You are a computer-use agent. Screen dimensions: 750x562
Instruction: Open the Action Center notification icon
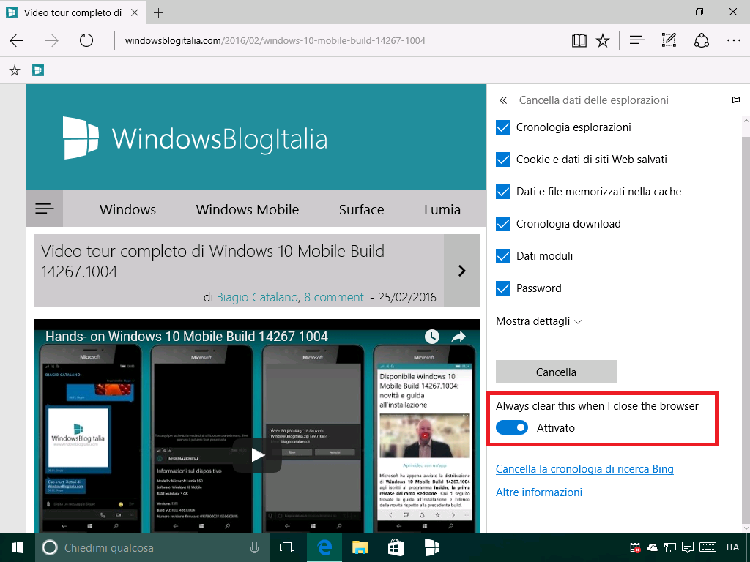[687, 547]
